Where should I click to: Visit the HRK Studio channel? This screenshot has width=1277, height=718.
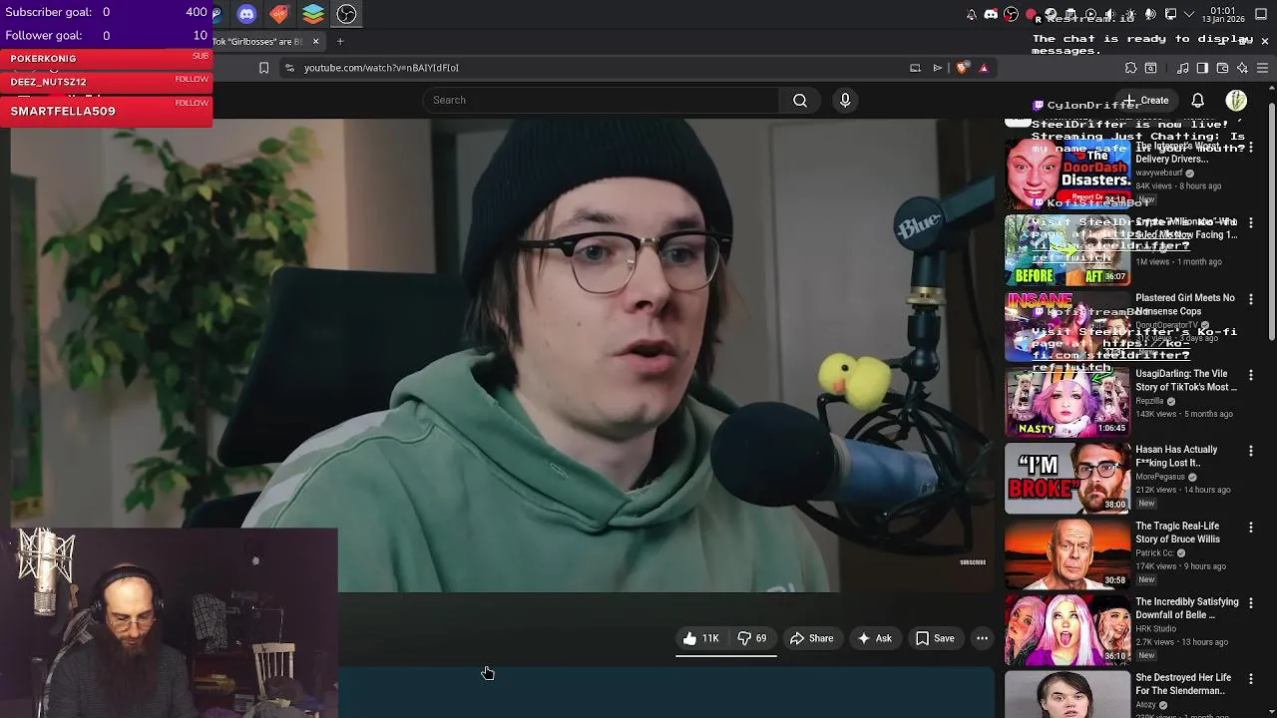[x=1156, y=629]
